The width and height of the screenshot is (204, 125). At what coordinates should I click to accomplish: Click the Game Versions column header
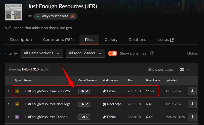click(x=87, y=80)
